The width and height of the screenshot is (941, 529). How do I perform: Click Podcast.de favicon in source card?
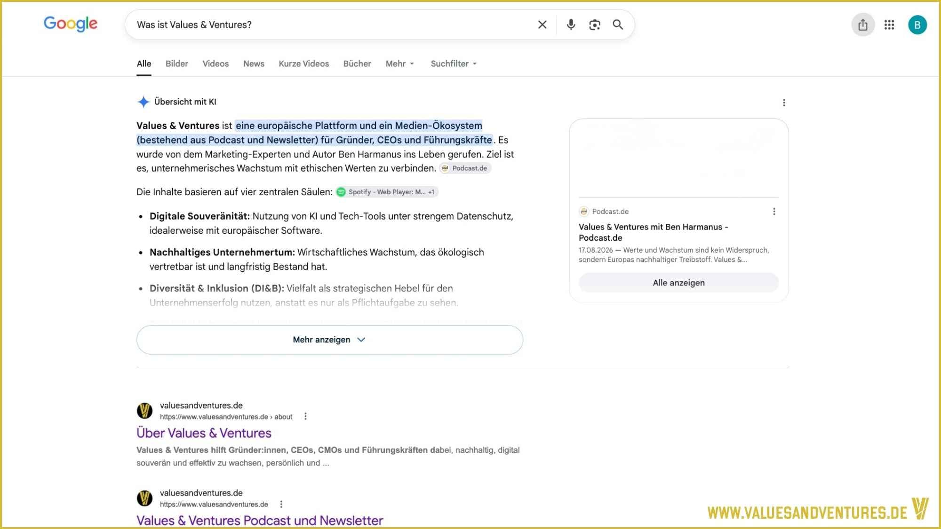(x=584, y=212)
